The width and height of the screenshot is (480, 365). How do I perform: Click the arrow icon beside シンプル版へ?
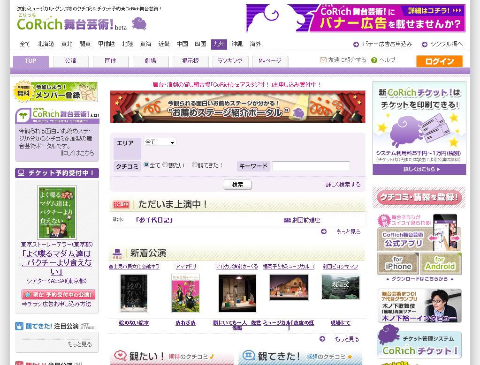point(425,45)
